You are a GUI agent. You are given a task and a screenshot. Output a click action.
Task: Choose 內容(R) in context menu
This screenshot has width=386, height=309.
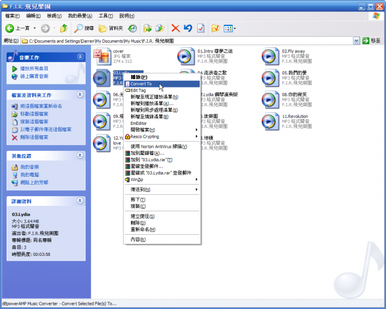point(162,240)
